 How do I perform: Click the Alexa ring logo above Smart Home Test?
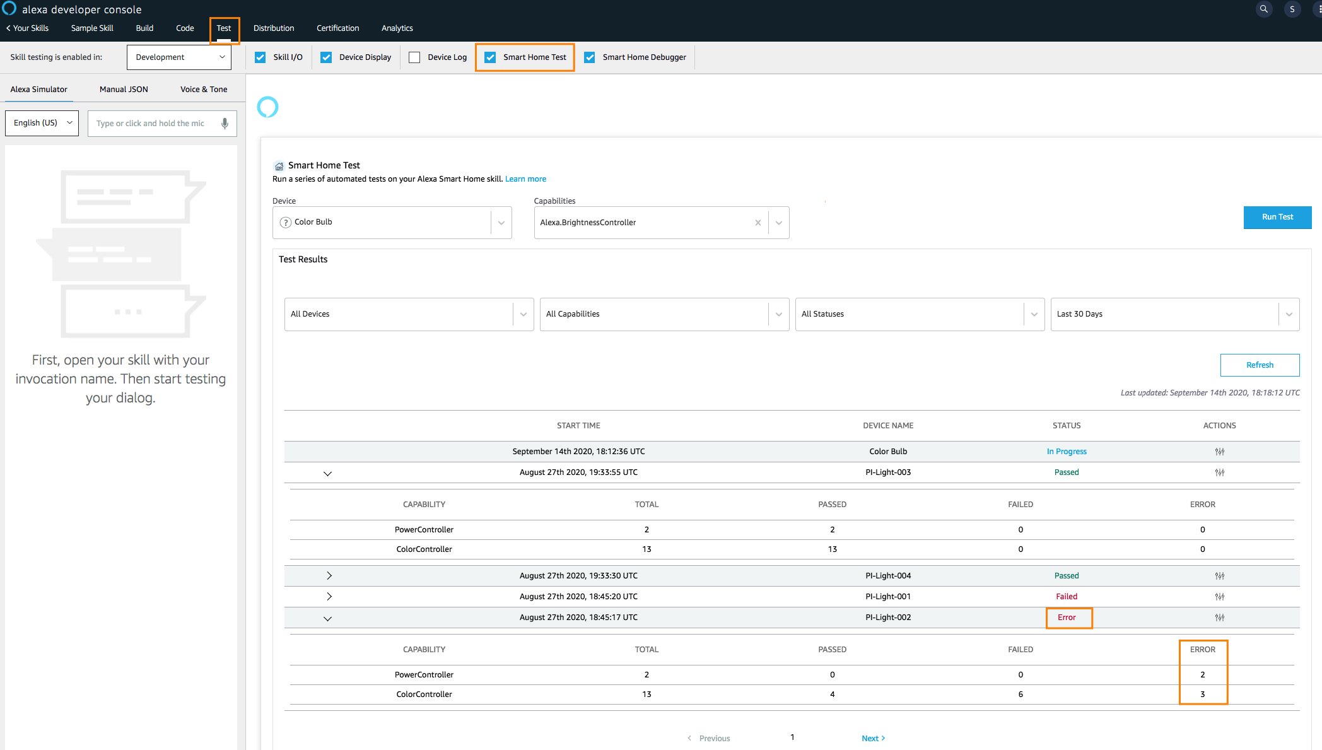pyautogui.click(x=267, y=107)
